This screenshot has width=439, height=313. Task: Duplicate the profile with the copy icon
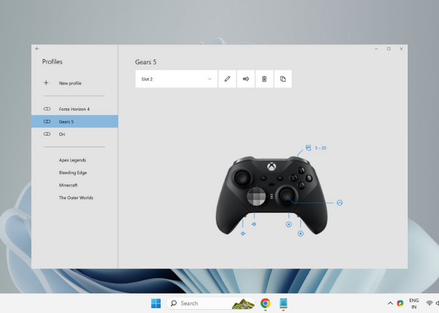[283, 79]
